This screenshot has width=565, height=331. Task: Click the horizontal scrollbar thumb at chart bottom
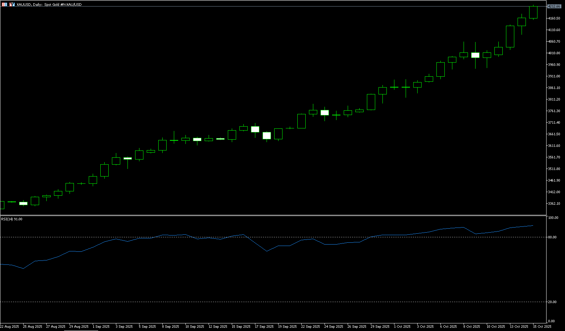[x=81, y=330]
